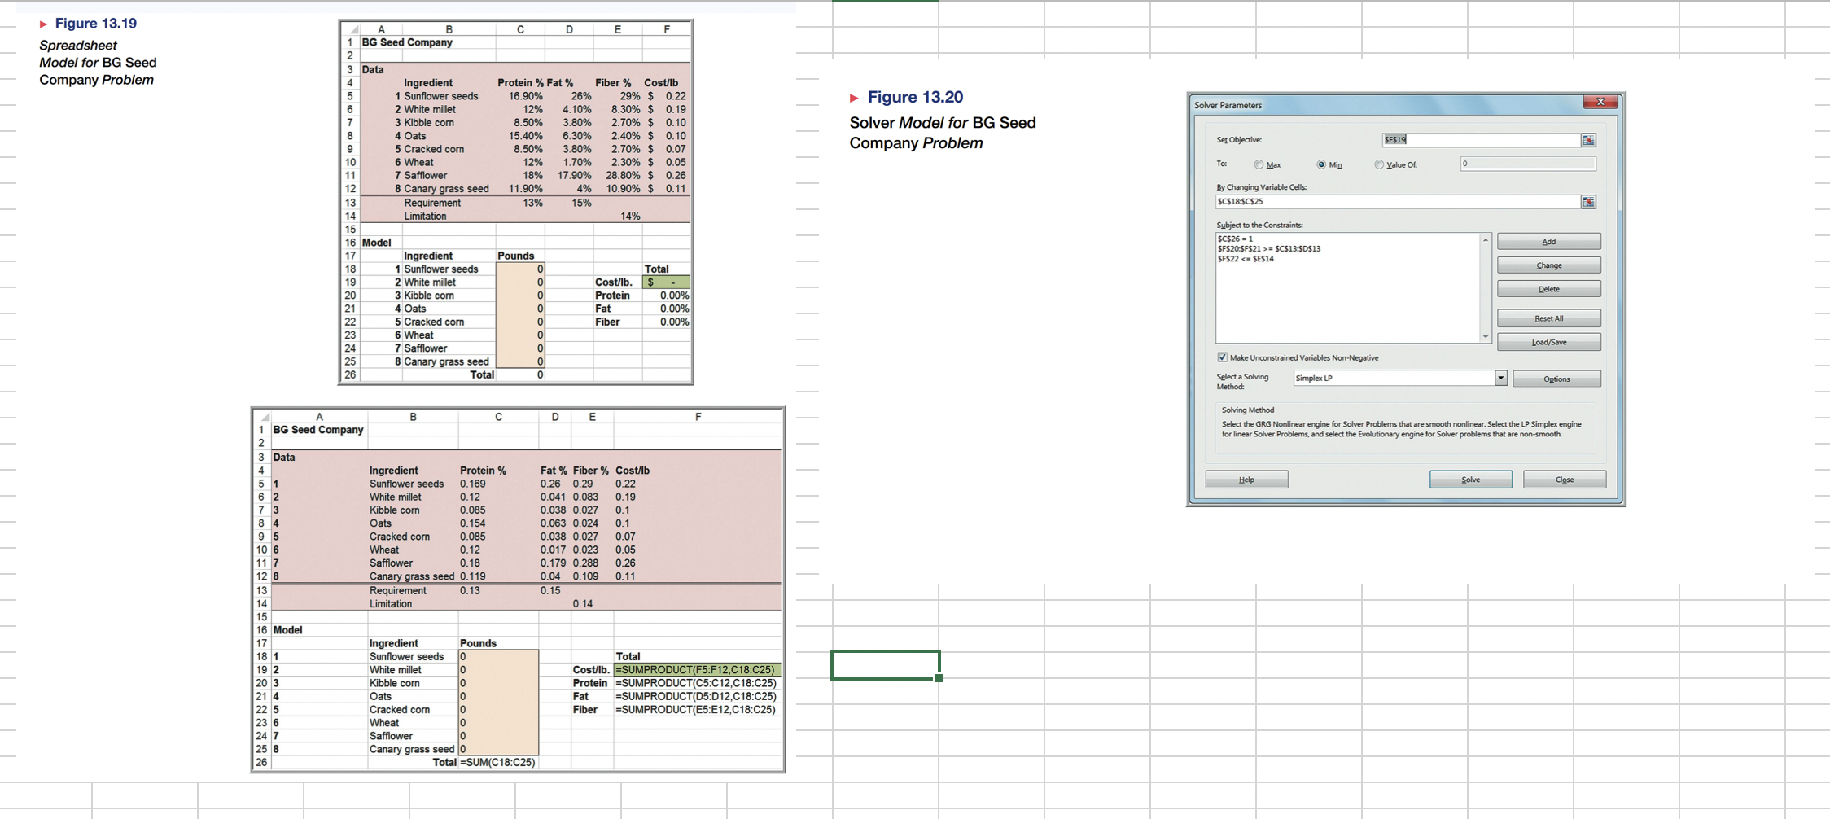Open the Select a Solving Method dropdown

pyautogui.click(x=1501, y=379)
